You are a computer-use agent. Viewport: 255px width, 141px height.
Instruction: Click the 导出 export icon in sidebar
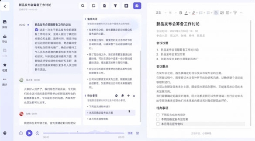tap(5, 36)
